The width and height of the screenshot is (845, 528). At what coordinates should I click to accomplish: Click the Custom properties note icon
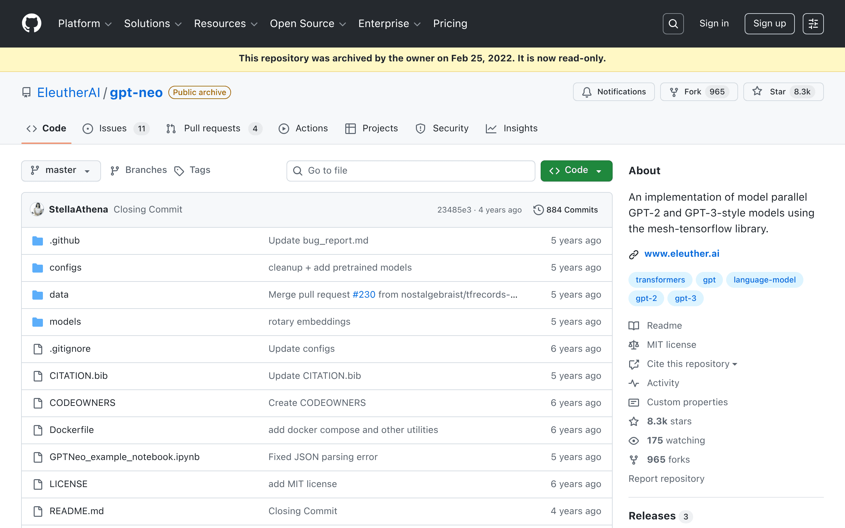click(634, 403)
